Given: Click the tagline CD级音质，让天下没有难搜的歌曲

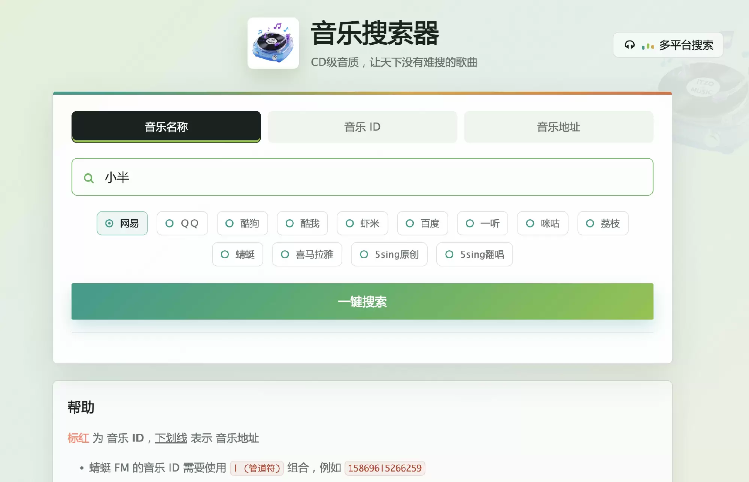Looking at the screenshot, I should (x=394, y=62).
